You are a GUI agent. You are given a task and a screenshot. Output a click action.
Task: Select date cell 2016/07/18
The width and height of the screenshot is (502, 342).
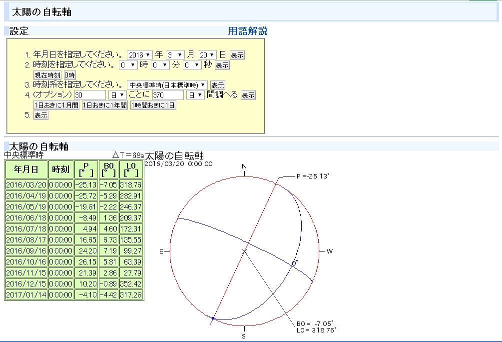coord(26,228)
